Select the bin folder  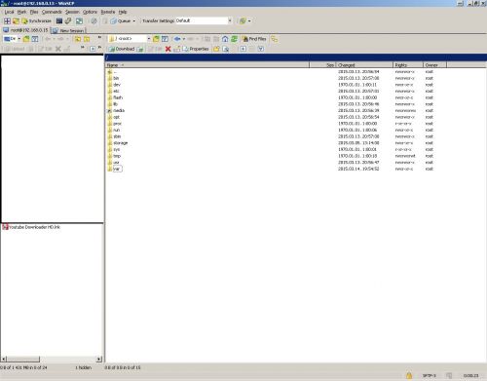(116, 78)
